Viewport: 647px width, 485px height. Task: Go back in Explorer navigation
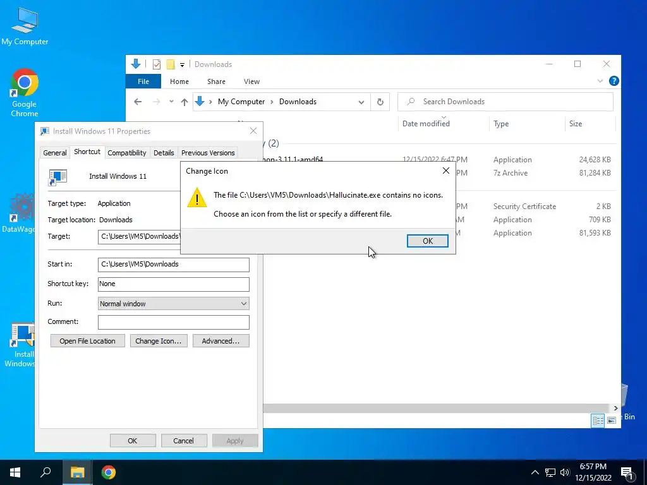(138, 102)
